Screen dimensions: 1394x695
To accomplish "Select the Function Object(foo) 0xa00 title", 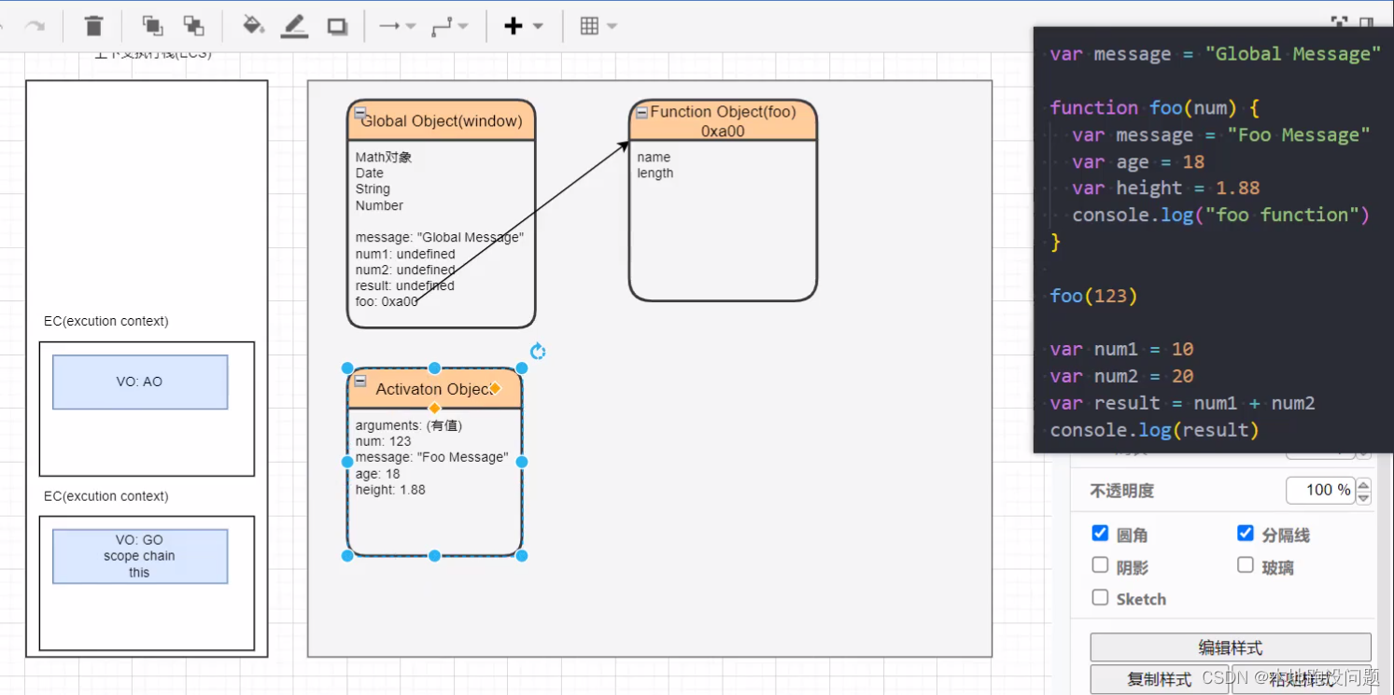I will 724,121.
